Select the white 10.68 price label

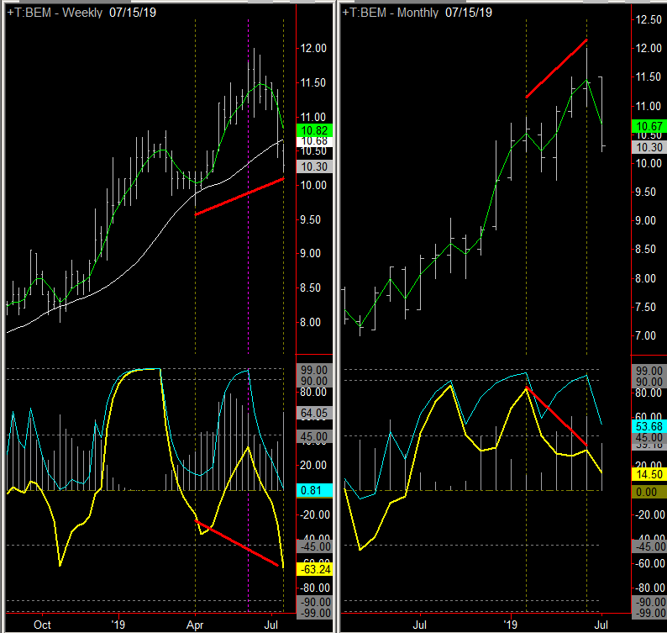click(x=314, y=141)
